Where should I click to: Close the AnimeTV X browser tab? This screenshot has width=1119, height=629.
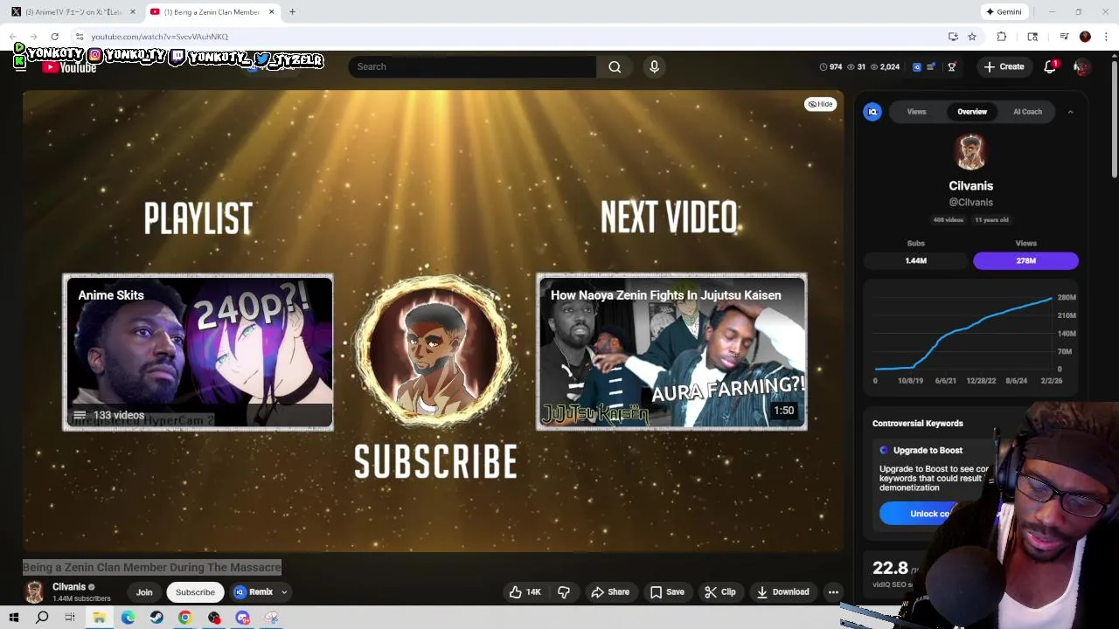(x=133, y=12)
